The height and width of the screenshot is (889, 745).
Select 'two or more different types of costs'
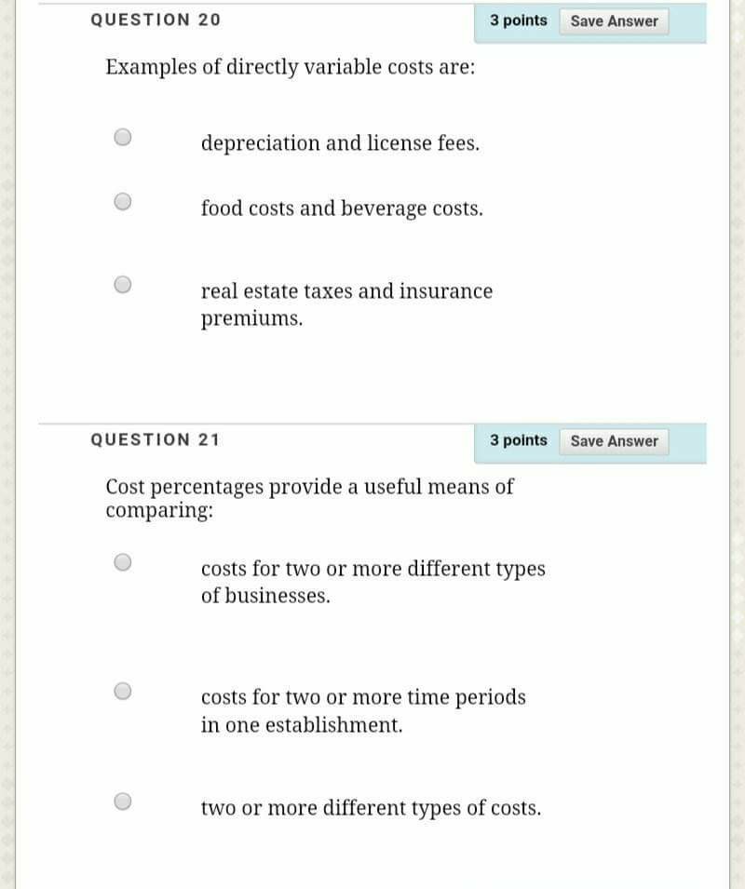[121, 801]
